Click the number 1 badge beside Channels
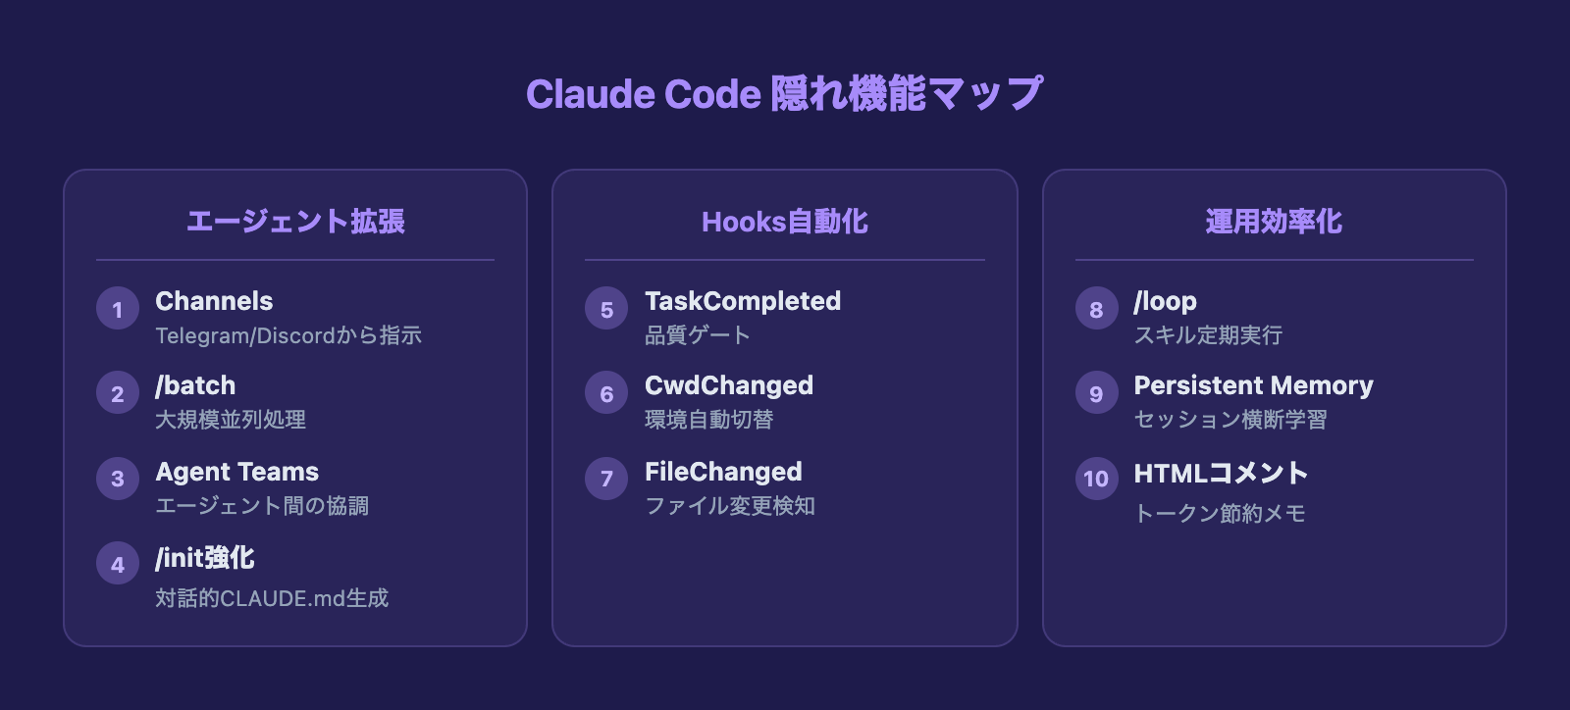 coord(118,309)
